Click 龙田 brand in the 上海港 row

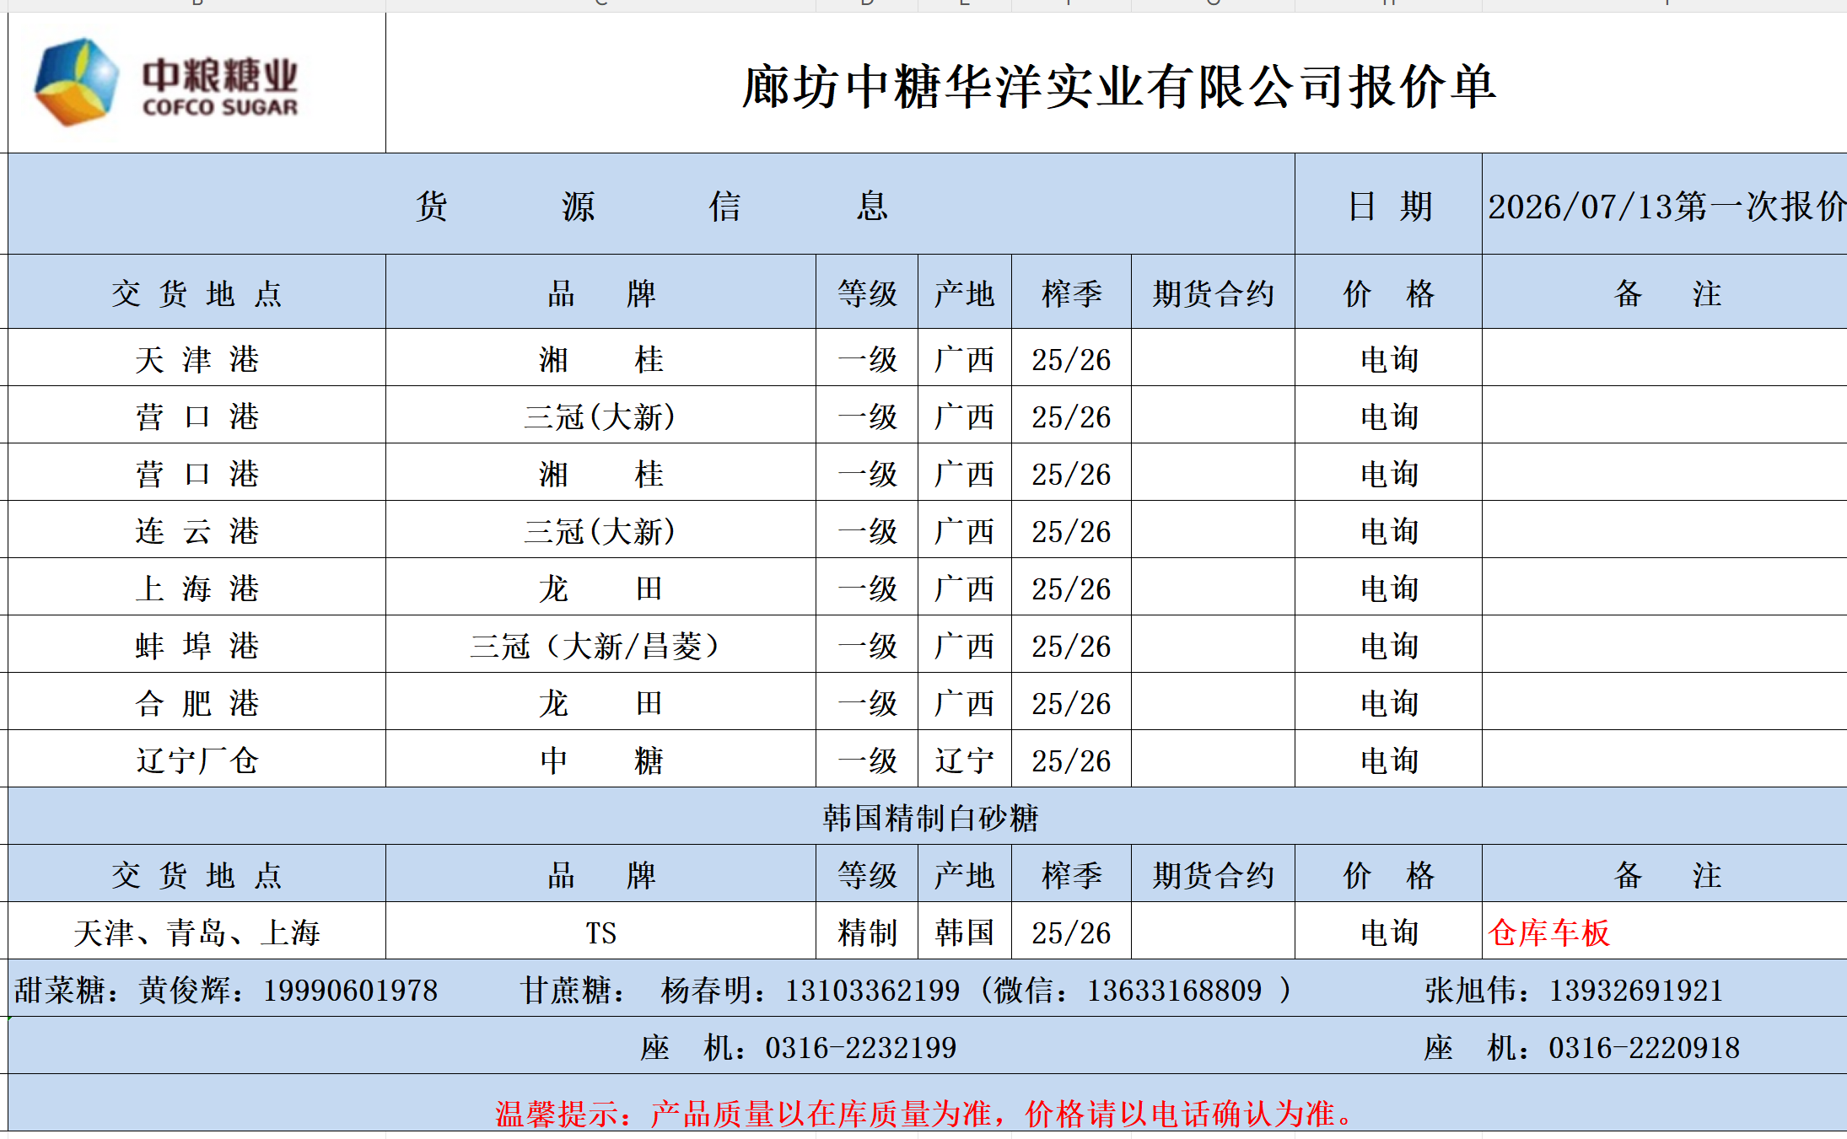600,588
